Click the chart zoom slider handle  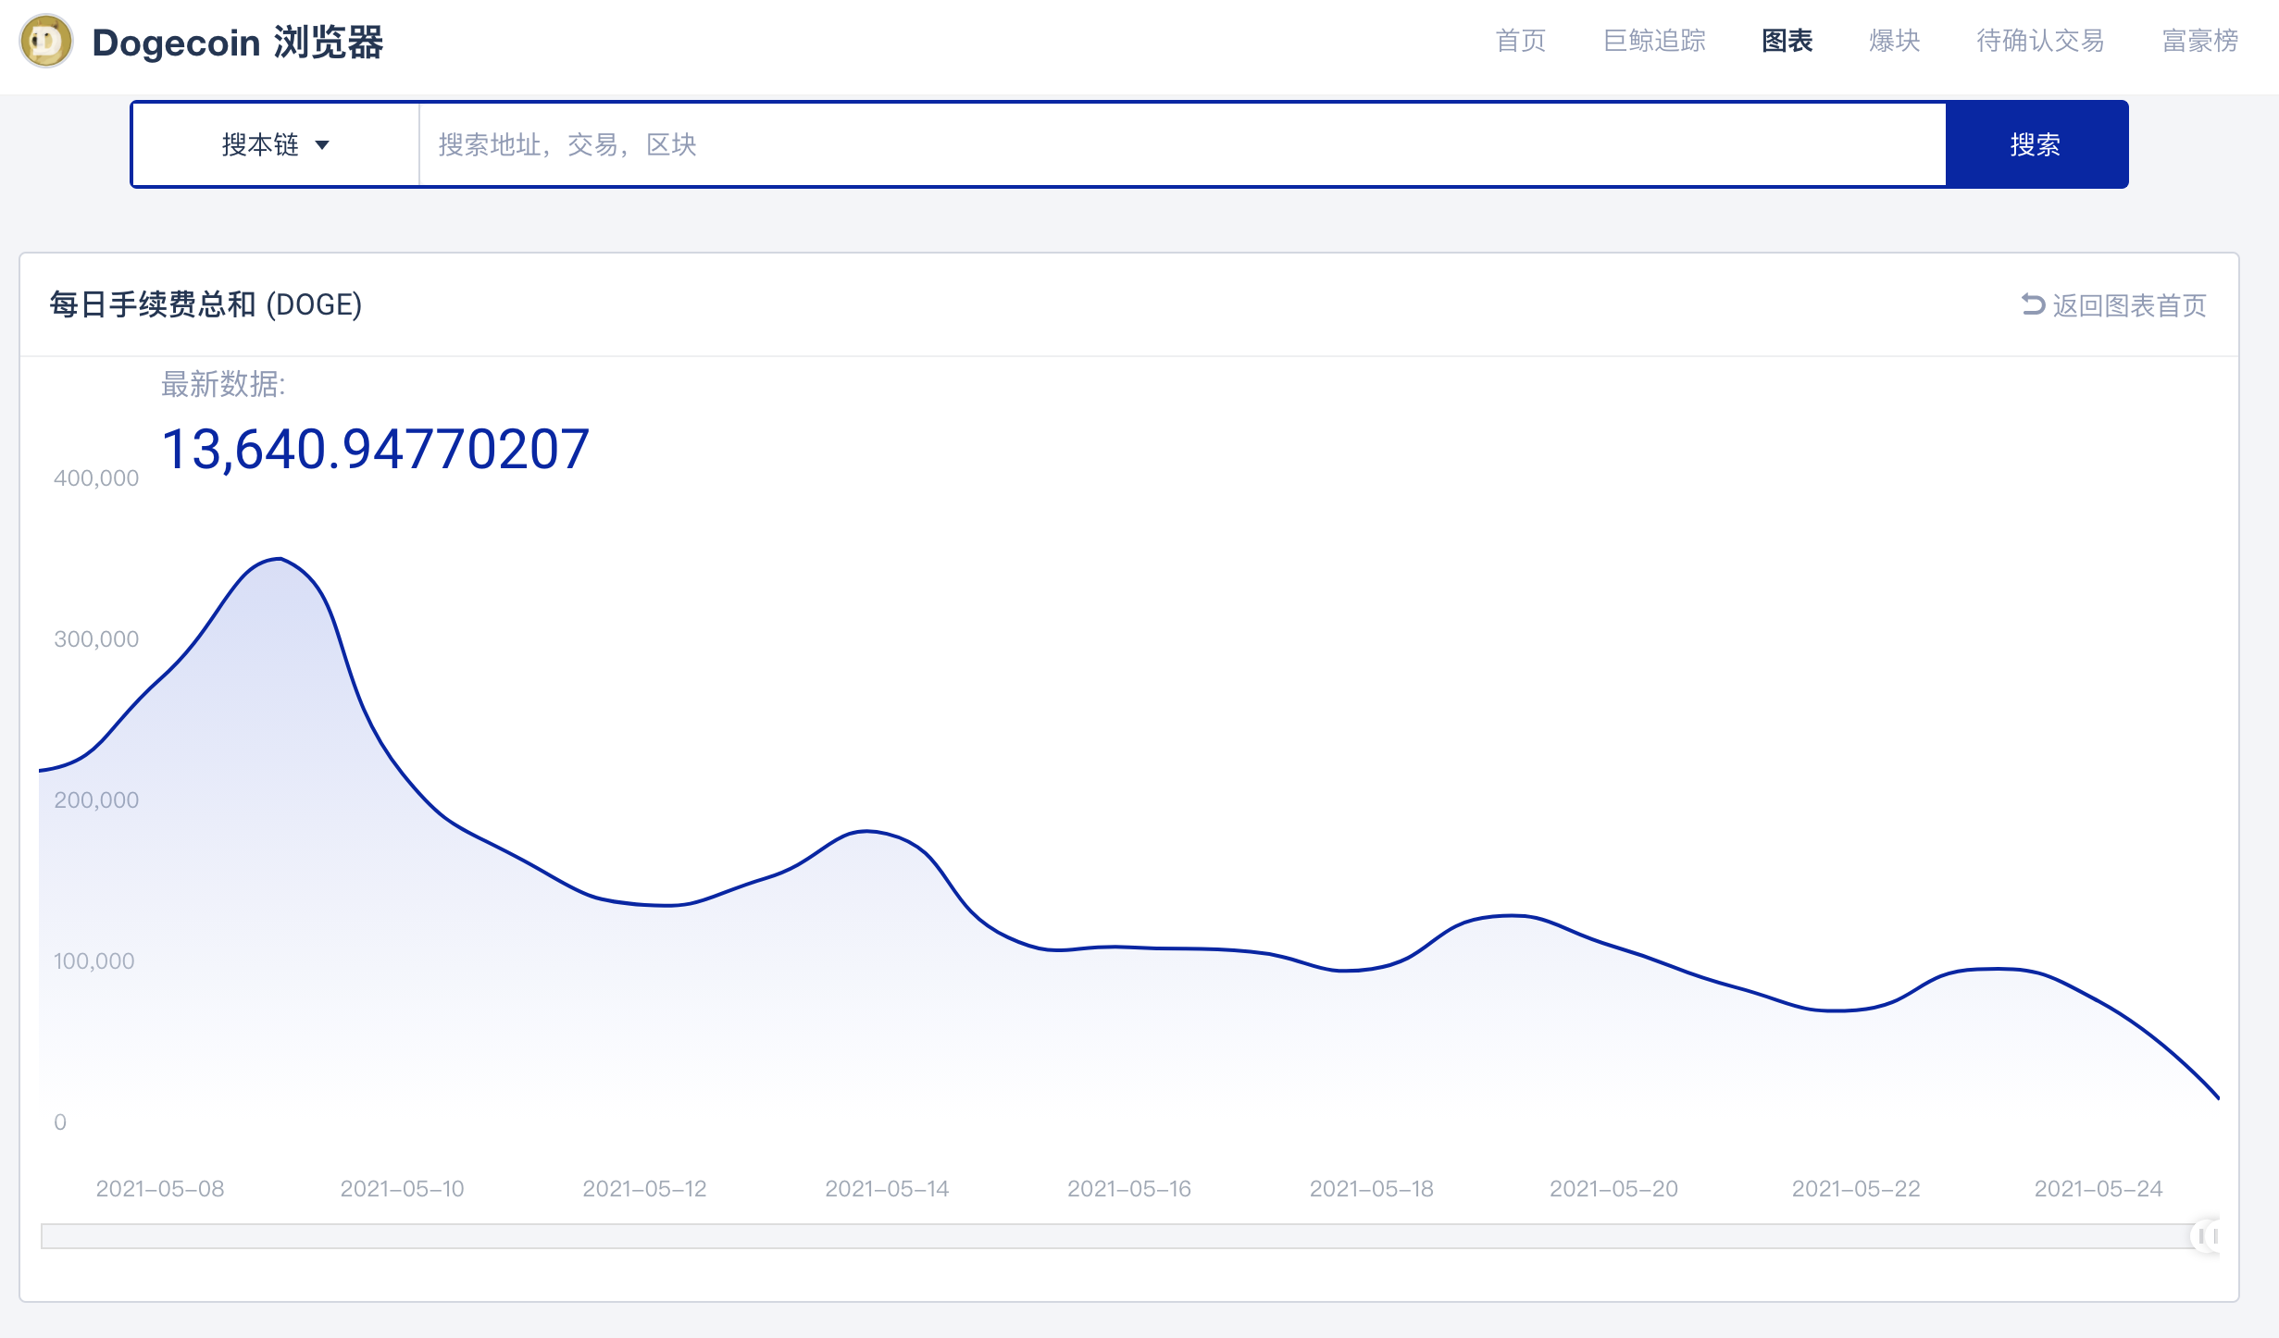coord(2208,1236)
